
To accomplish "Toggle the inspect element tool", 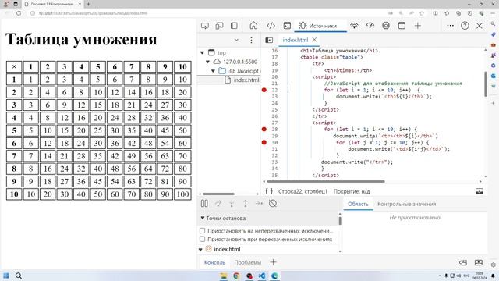I will 205,26.
